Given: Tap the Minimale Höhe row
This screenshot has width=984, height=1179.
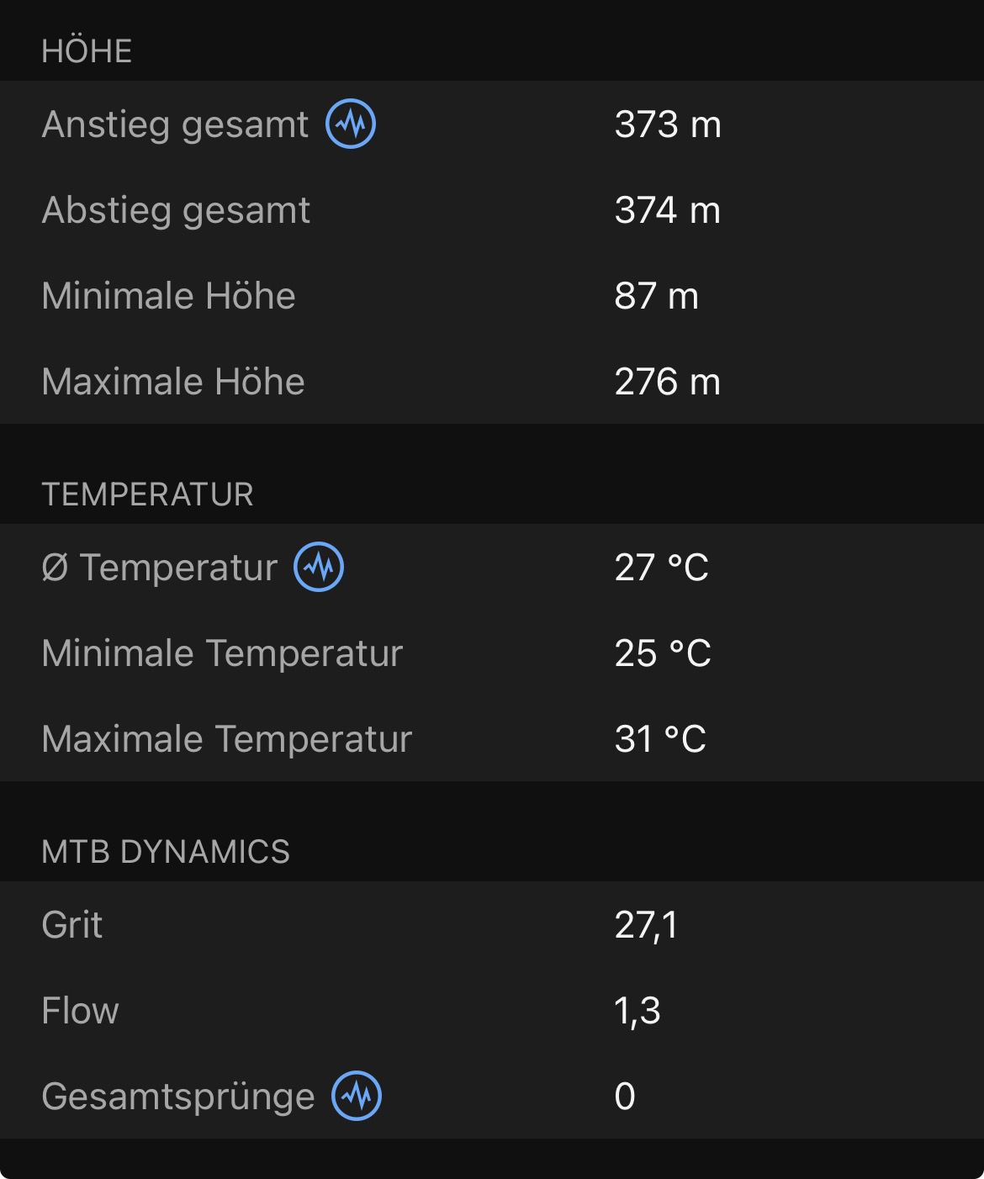Looking at the screenshot, I should 492,296.
